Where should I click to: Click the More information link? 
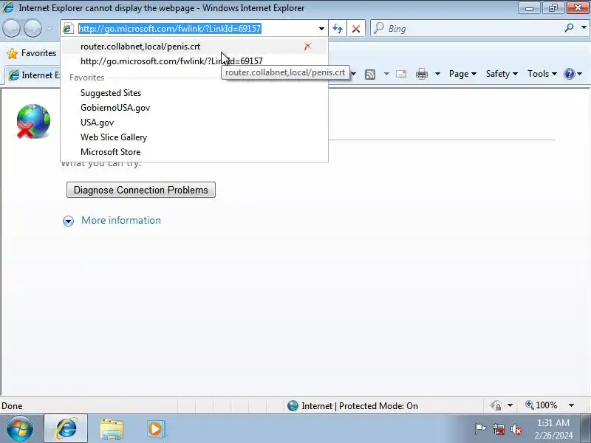[x=121, y=220]
